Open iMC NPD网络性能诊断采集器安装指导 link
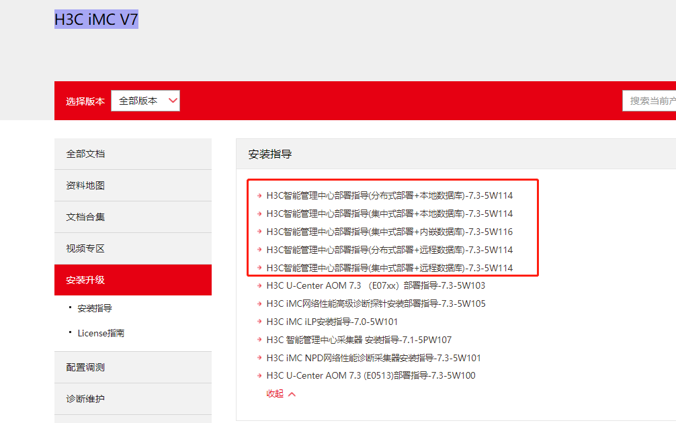Viewport: 676px width, 423px height. (374, 358)
